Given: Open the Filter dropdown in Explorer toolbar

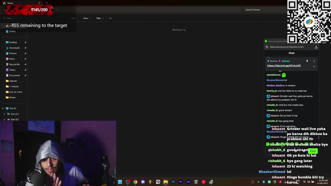Looking at the screenshot, I should tap(100, 18).
